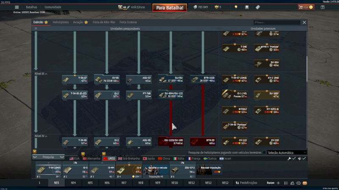The width and height of the screenshot is (339, 190).
Task: Select premium T-34-85 Partisan vehicle
Action: pos(235,126)
